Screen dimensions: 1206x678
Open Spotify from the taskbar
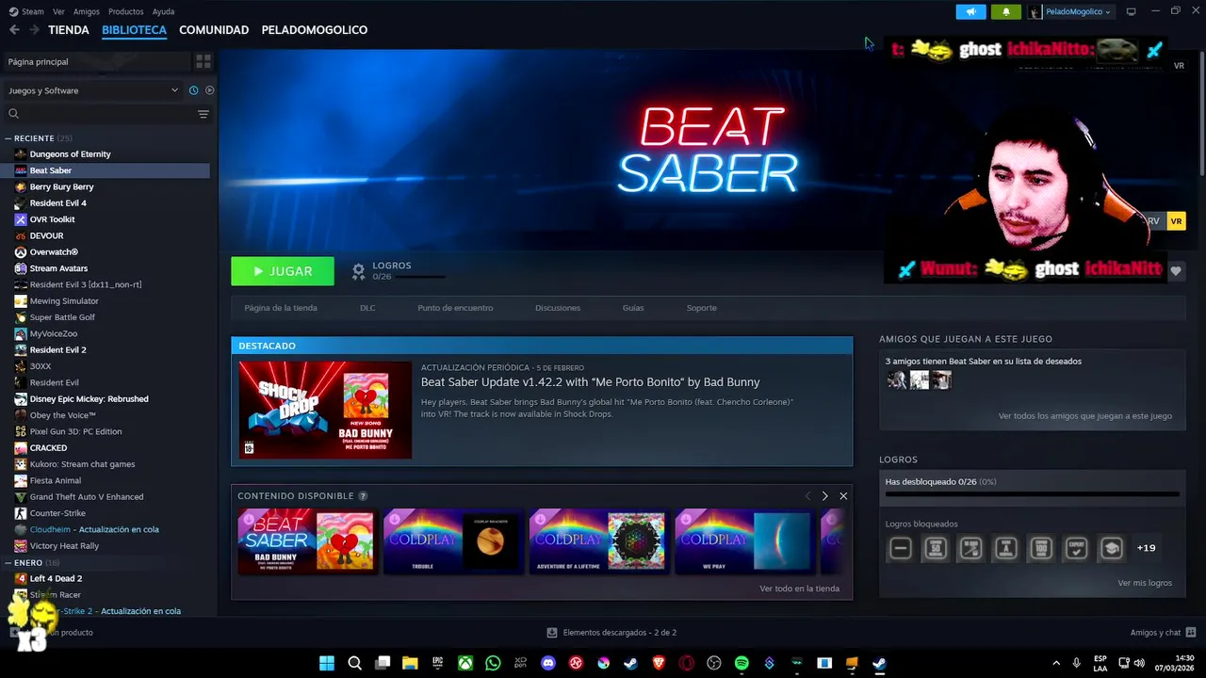point(742,663)
